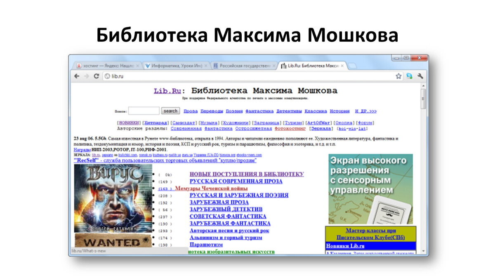
Task: Click the e-reader advertisement banner
Action: (x=370, y=189)
